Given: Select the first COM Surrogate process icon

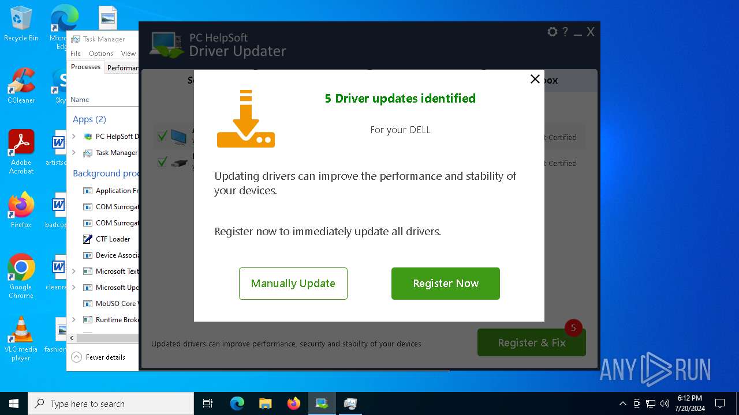Looking at the screenshot, I should 88,207.
